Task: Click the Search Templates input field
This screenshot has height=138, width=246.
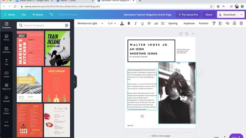Action: pyautogui.click(x=43, y=25)
